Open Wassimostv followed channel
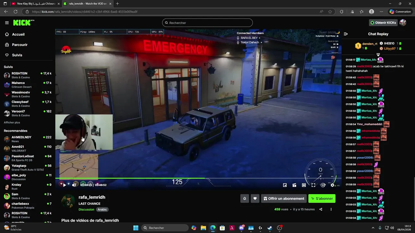This screenshot has height=233, width=415. click(28, 94)
